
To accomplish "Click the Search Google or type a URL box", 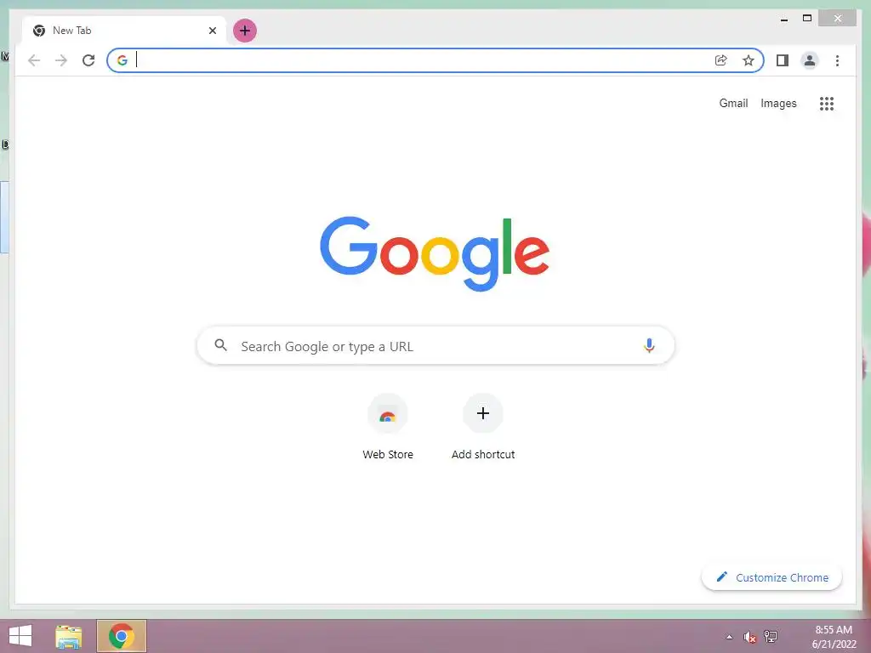I will (x=435, y=346).
